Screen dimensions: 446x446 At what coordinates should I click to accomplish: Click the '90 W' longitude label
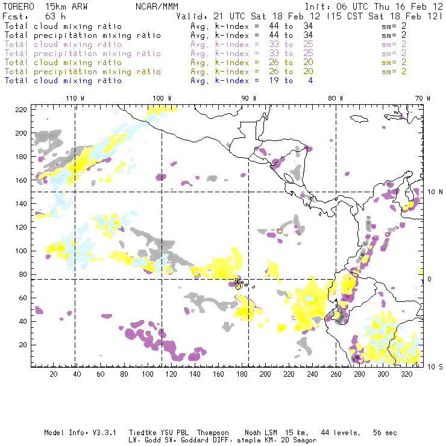249,98
